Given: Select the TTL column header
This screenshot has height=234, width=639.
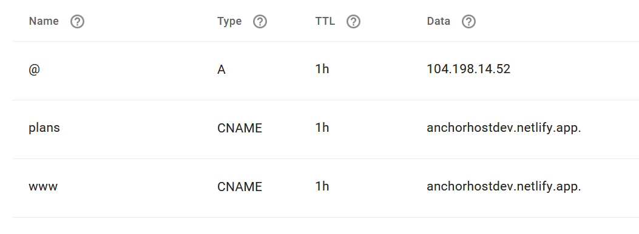Looking at the screenshot, I should point(325,21).
